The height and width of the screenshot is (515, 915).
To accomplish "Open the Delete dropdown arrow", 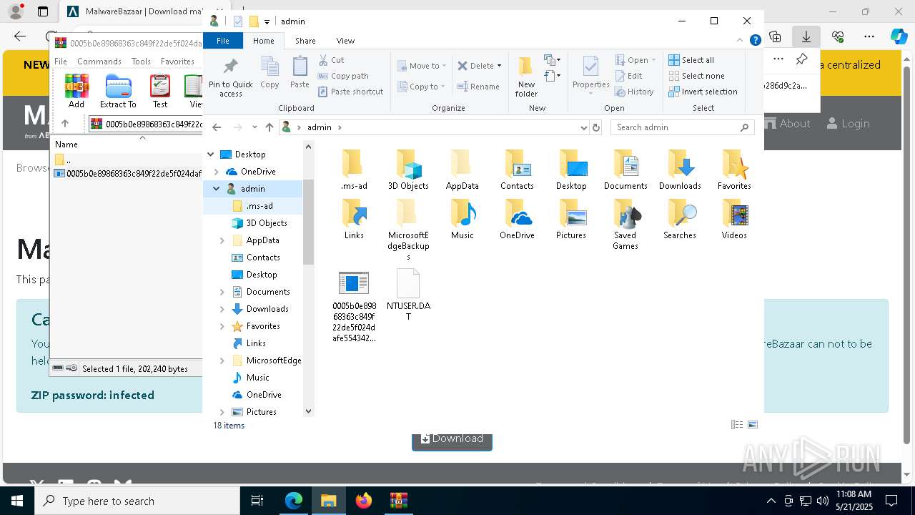I will point(499,66).
